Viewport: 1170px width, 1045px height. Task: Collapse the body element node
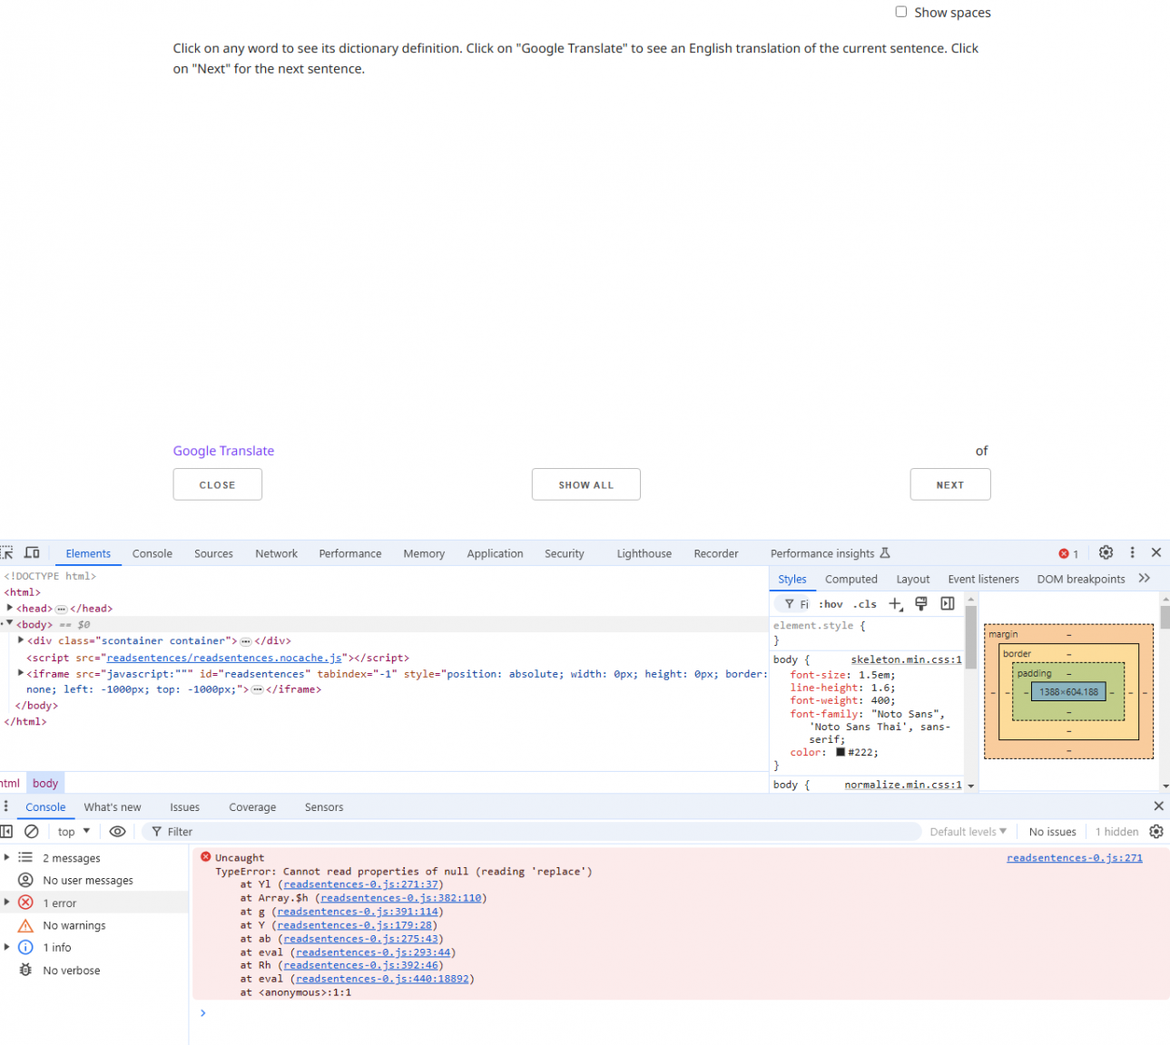click(10, 623)
